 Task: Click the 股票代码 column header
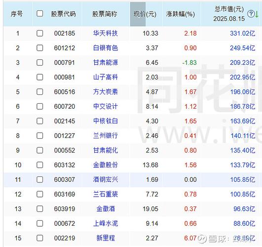click(63, 14)
